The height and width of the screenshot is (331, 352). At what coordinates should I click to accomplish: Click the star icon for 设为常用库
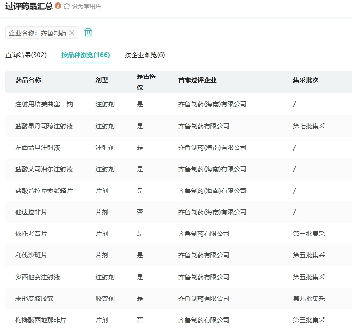click(x=67, y=6)
